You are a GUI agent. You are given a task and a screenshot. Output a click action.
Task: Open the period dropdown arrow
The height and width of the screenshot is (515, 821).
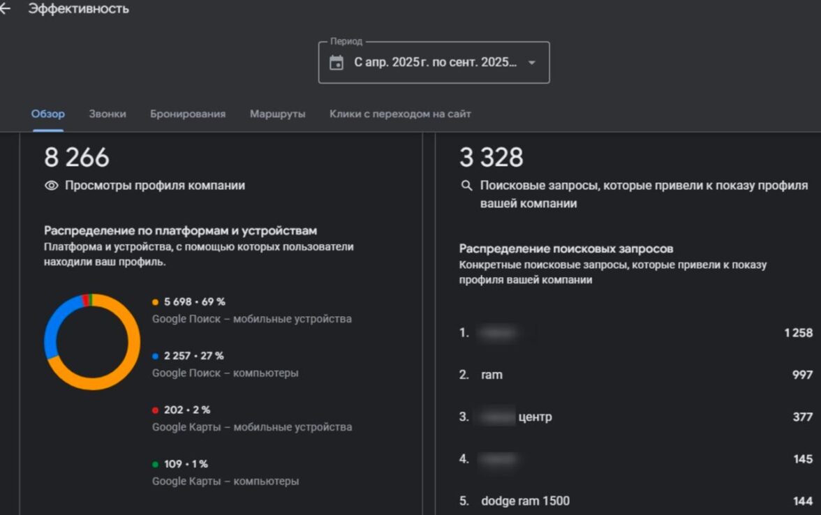pyautogui.click(x=531, y=63)
